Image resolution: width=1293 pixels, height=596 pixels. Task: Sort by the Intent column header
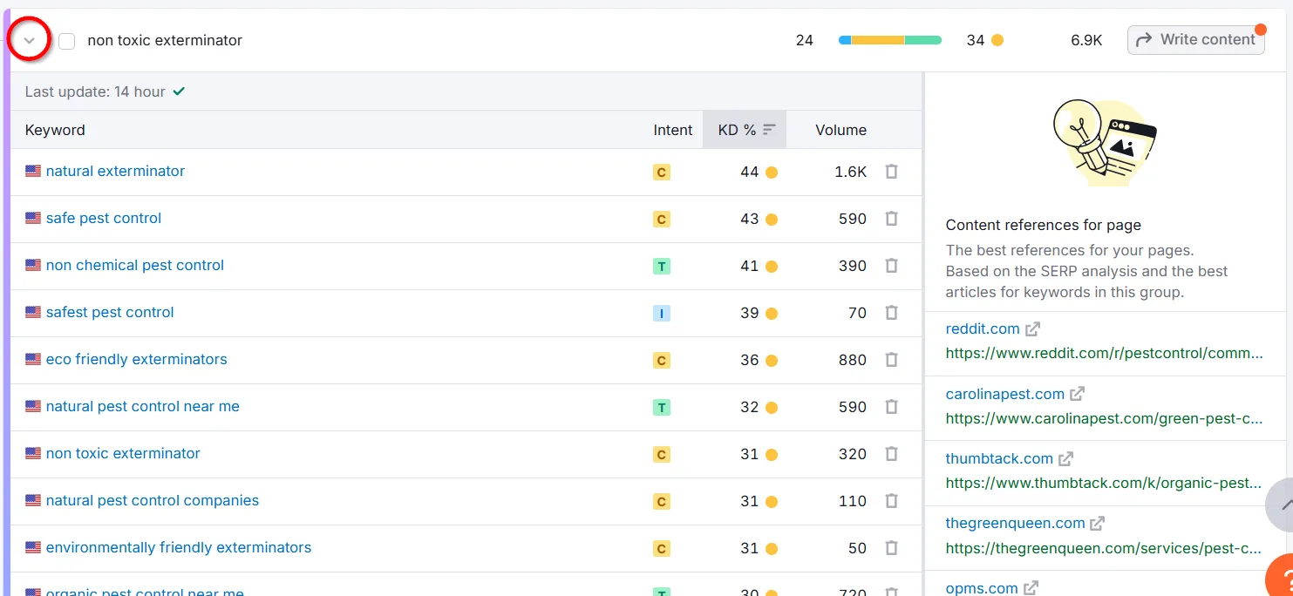tap(672, 130)
